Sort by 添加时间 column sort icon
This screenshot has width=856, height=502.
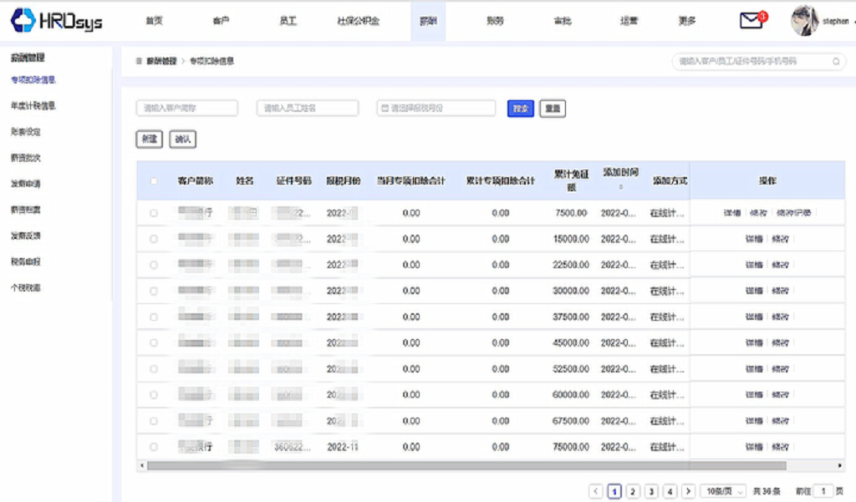pos(620,187)
